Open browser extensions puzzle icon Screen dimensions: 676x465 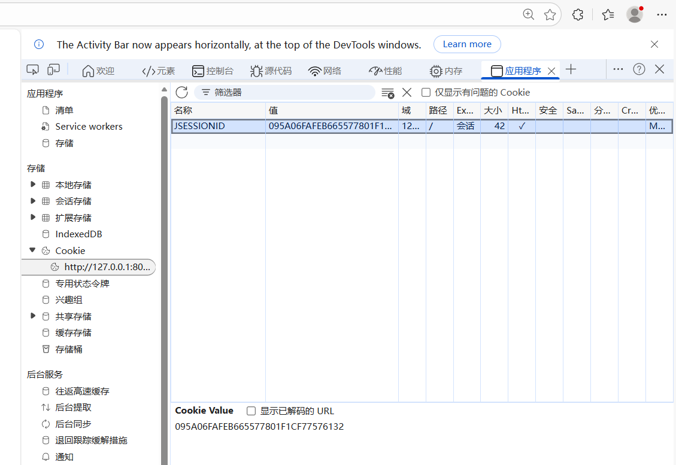coord(578,14)
